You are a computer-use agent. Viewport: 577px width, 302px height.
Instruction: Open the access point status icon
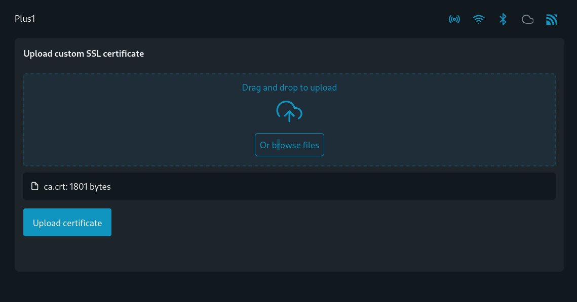(x=454, y=19)
